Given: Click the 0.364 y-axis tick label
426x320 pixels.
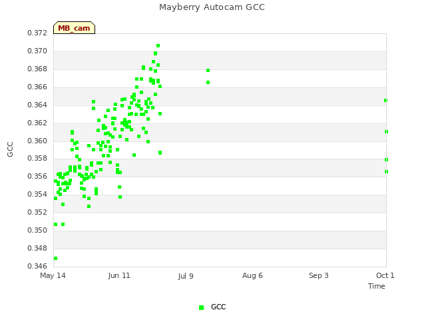Looking at the screenshot, I should 37,105.
